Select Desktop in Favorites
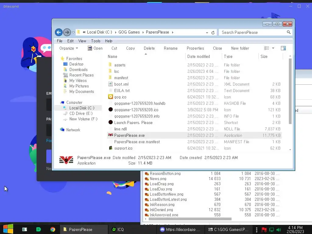 76,64
